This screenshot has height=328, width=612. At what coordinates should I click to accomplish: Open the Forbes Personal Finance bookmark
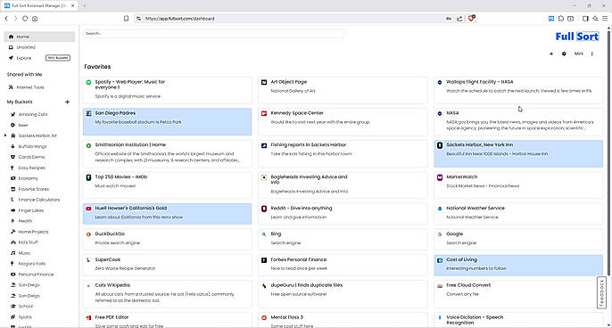[x=343, y=266]
